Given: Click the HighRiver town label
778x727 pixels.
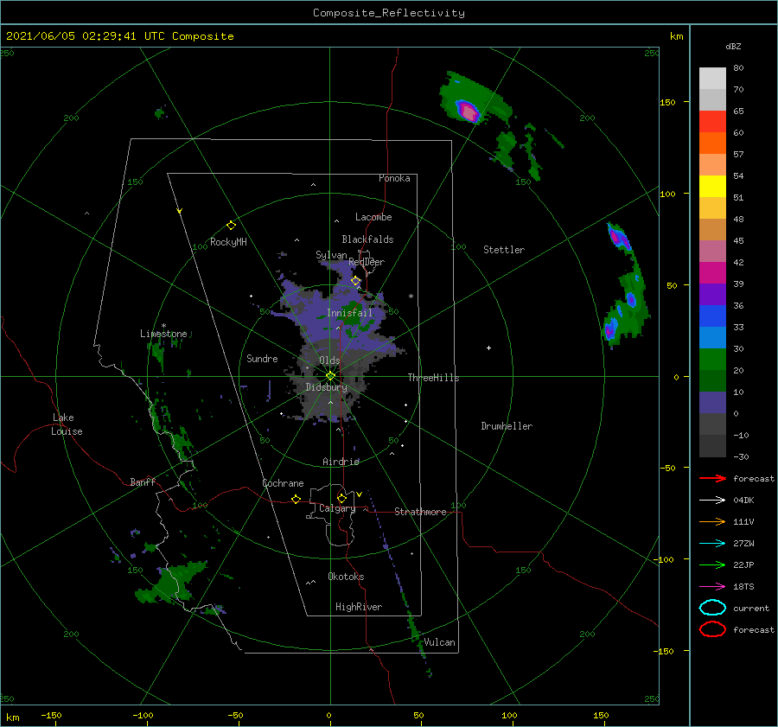Looking at the screenshot, I should pyautogui.click(x=358, y=608).
